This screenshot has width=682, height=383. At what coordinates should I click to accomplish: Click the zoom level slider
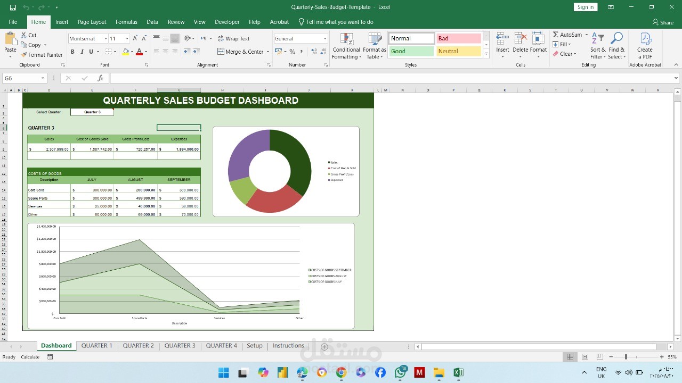click(626, 357)
